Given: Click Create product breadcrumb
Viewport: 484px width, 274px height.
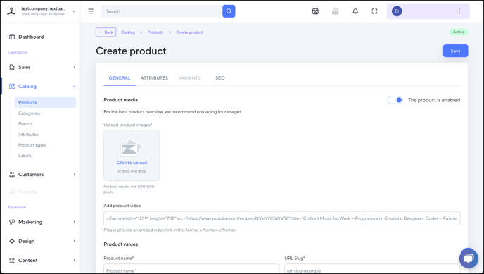Looking at the screenshot, I should [x=189, y=32].
